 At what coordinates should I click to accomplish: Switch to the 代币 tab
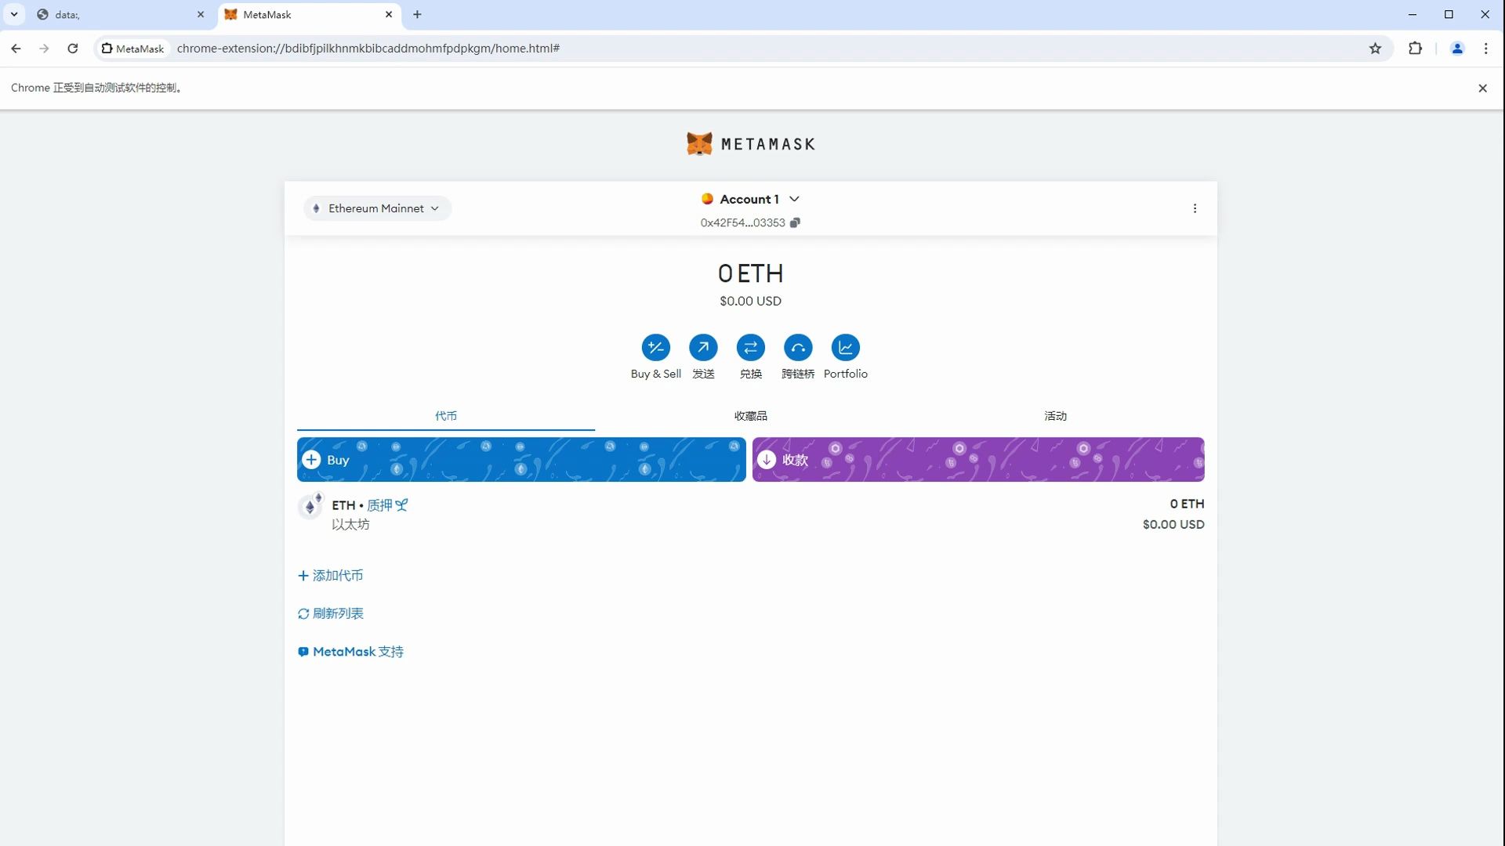click(x=446, y=416)
